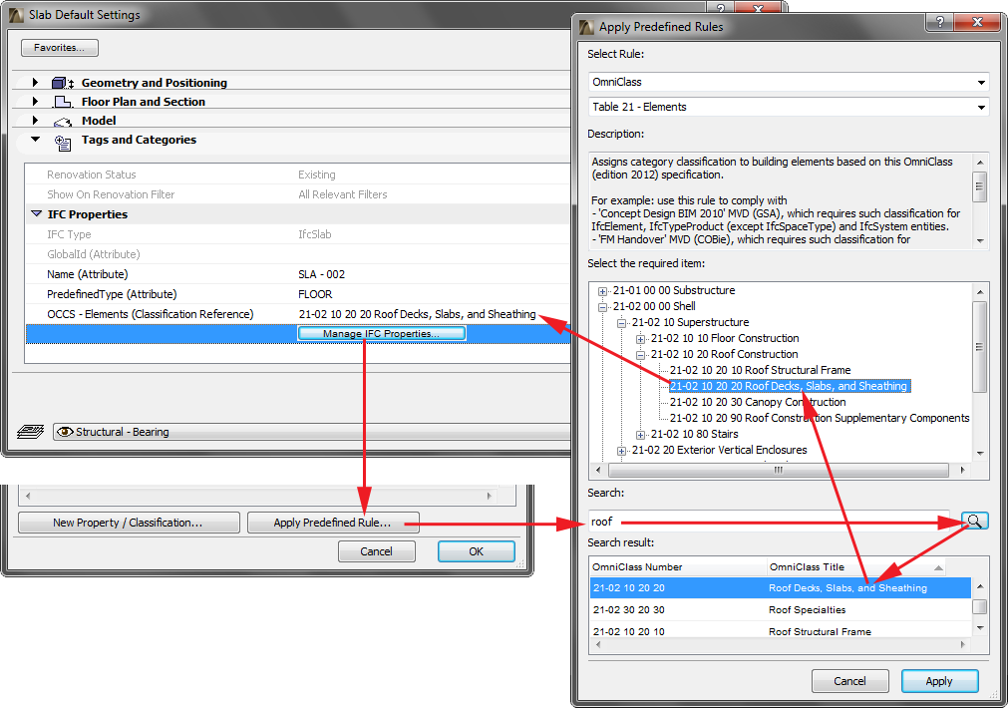
Task: Expand Geometry and Positioning panel
Action: pyautogui.click(x=35, y=83)
